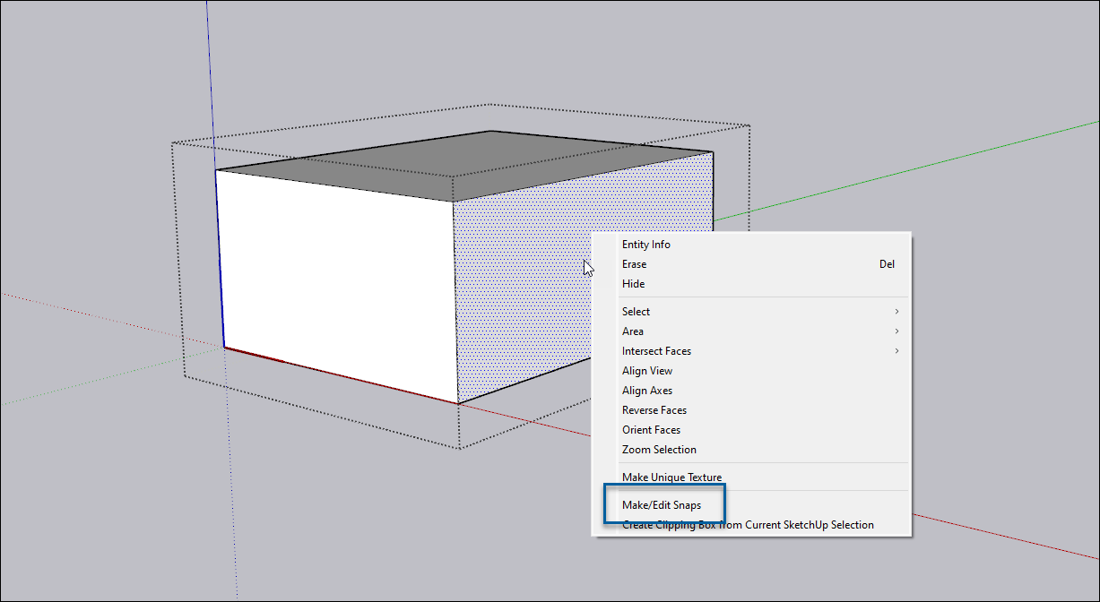Viewport: 1100px width, 602px height.
Task: Click Make Unique Texture entry
Action: click(751, 477)
